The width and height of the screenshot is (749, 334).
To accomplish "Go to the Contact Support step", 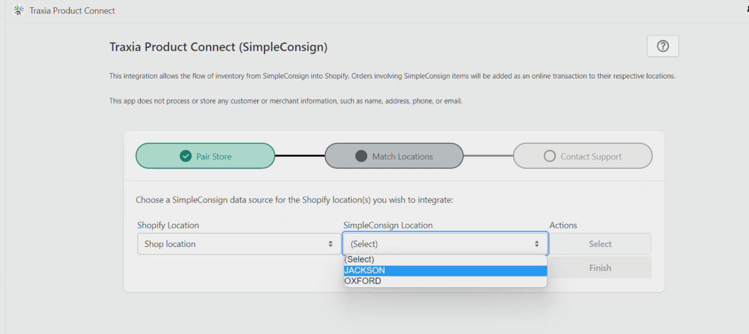I will click(x=583, y=156).
